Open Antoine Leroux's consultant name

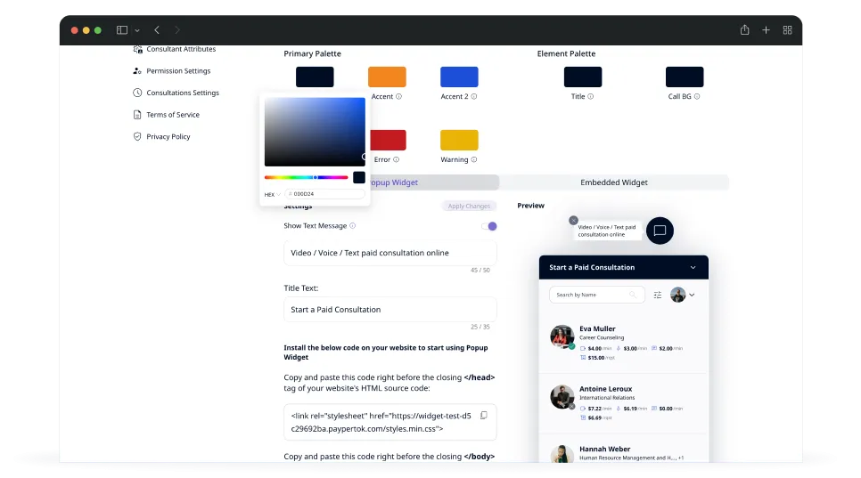606,389
